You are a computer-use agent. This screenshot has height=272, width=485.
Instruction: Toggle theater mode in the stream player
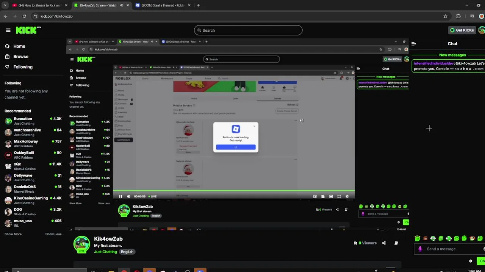[x=331, y=196]
